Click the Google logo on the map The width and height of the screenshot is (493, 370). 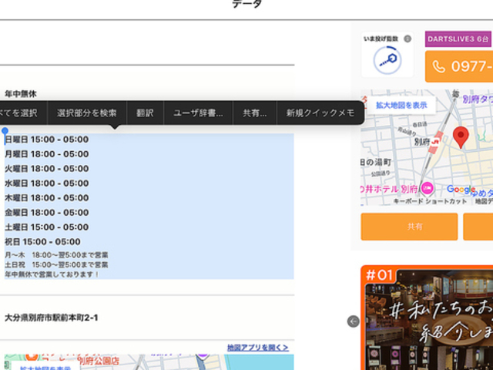click(x=461, y=190)
